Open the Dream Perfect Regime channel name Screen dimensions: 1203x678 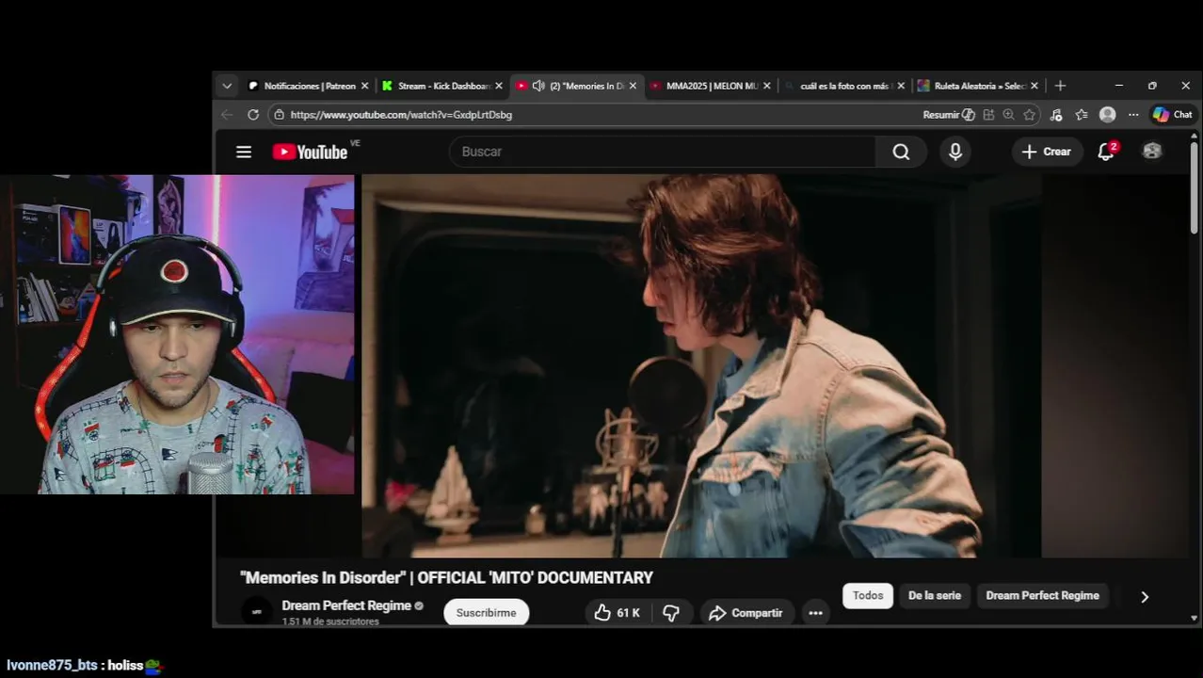click(346, 605)
